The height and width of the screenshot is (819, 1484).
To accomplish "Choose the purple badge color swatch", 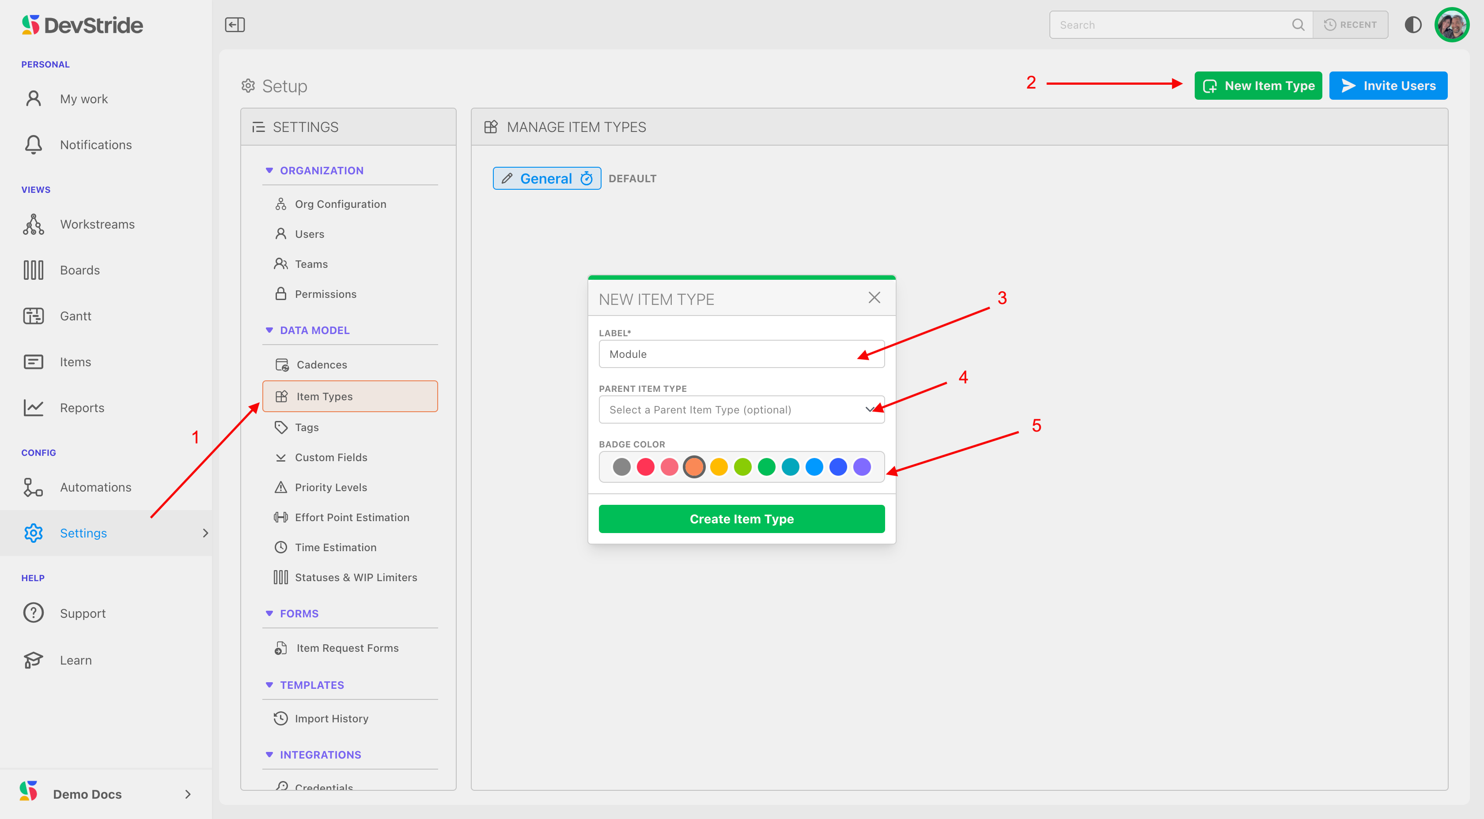I will pos(862,467).
